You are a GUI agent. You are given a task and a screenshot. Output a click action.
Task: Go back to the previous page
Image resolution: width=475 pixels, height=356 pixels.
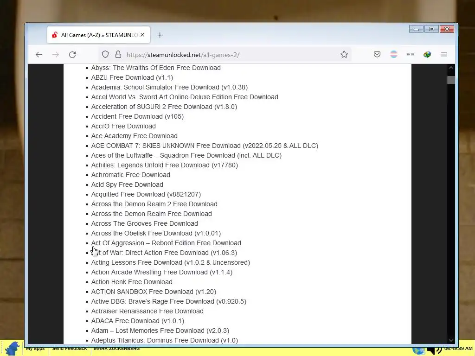39,55
